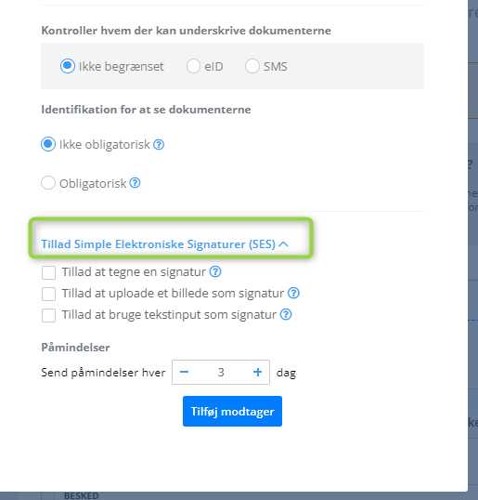Viewport: 478px width, 500px height.
Task: Select the Ikke begrænset radio option
Action: [x=68, y=66]
